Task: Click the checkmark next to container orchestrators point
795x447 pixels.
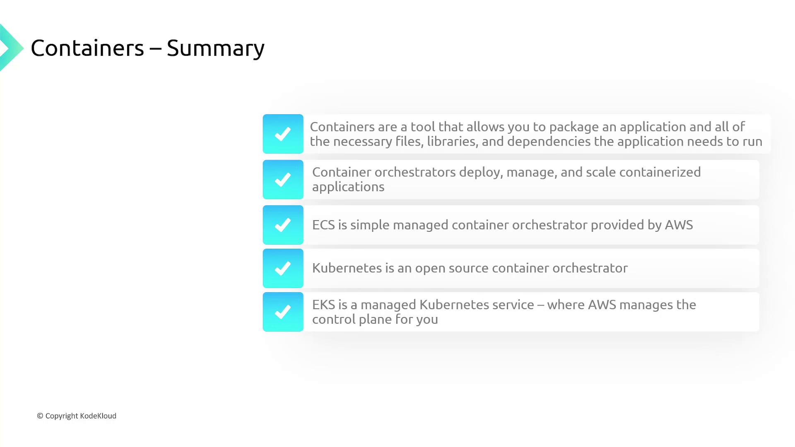Action: click(x=283, y=180)
